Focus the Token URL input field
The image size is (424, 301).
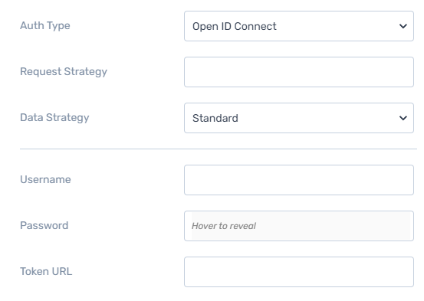[x=299, y=272]
